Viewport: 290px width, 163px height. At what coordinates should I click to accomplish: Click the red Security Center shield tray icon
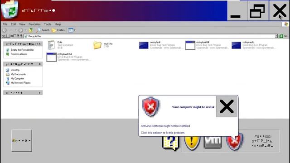coord(235,142)
